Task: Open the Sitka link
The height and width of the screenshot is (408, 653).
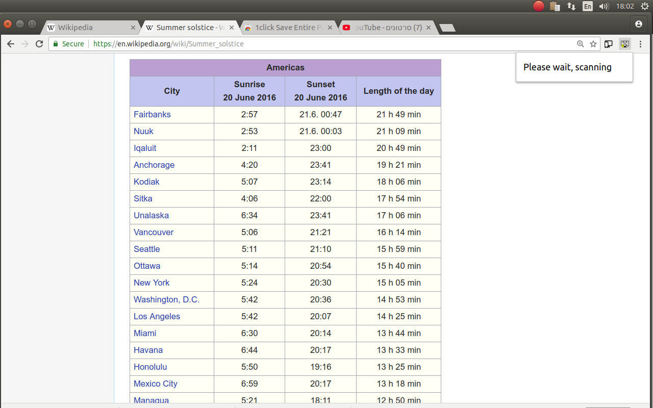Action: pyautogui.click(x=143, y=198)
